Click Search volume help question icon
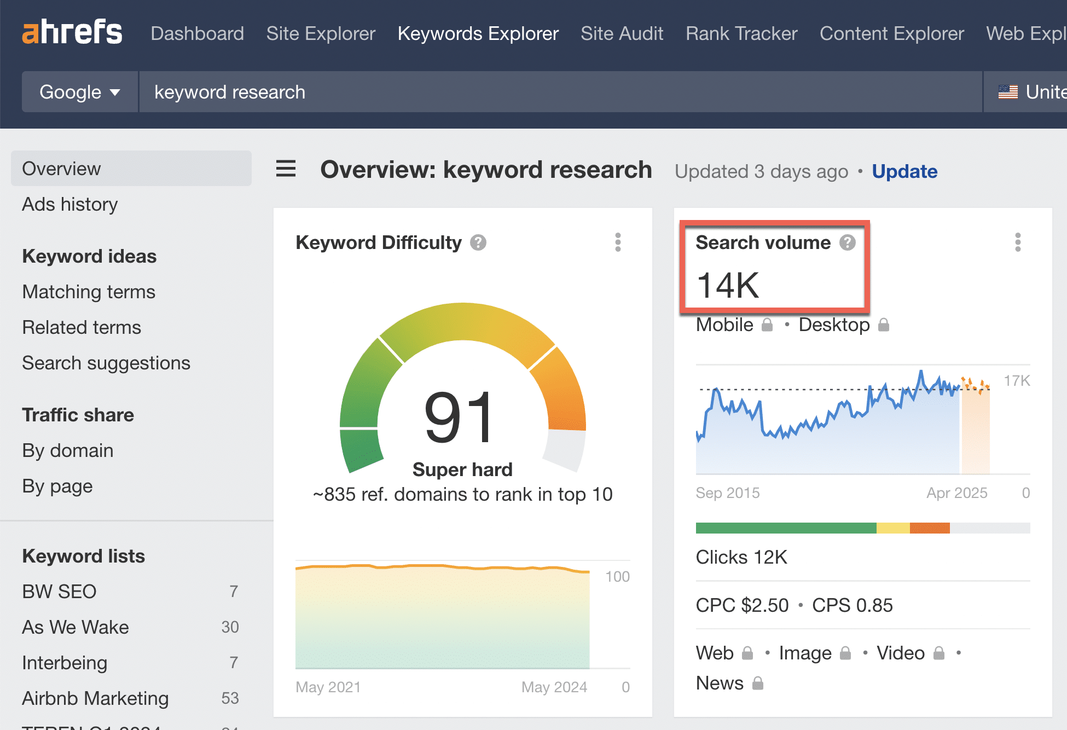 848,242
